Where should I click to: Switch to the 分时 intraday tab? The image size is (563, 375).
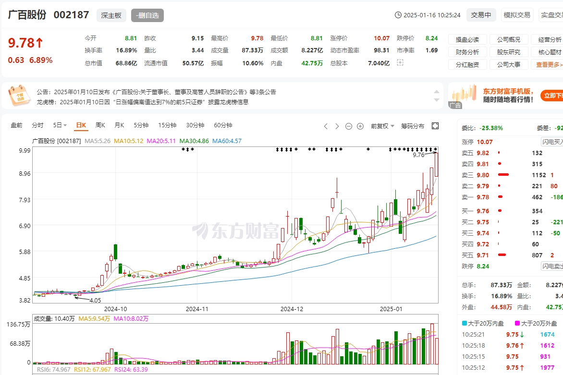pos(37,125)
